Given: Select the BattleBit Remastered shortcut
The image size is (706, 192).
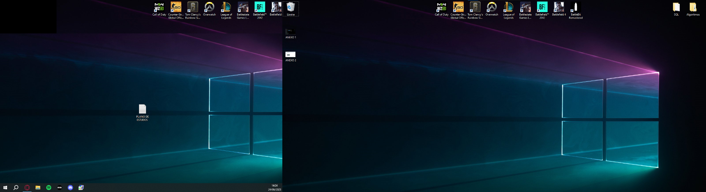Looking at the screenshot, I should (x=576, y=10).
